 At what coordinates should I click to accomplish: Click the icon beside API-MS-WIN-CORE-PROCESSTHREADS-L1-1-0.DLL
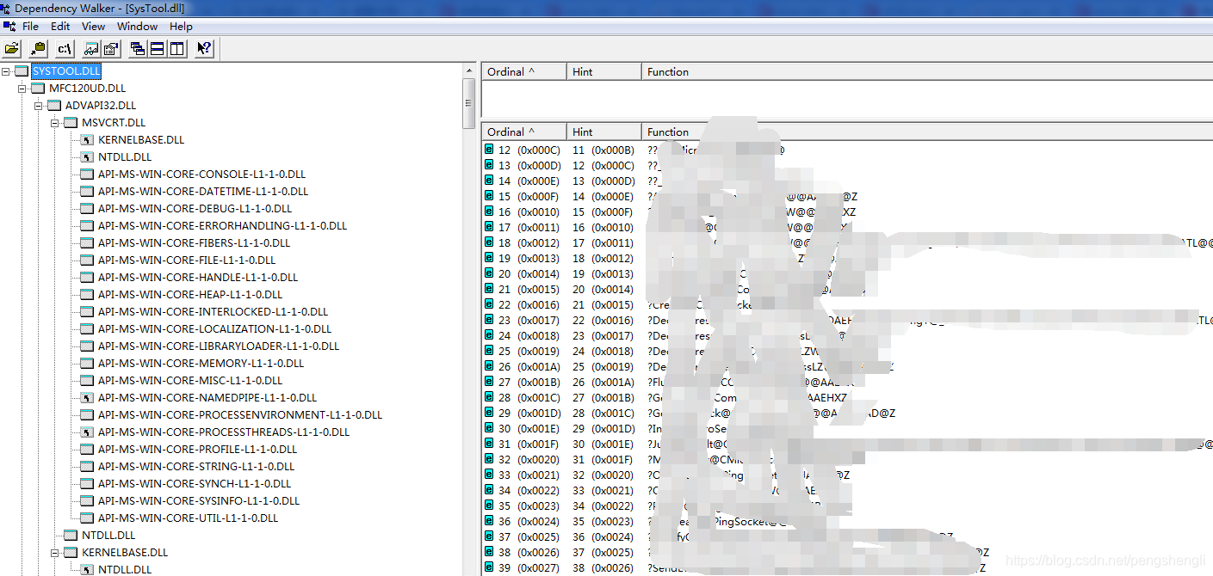tap(87, 432)
